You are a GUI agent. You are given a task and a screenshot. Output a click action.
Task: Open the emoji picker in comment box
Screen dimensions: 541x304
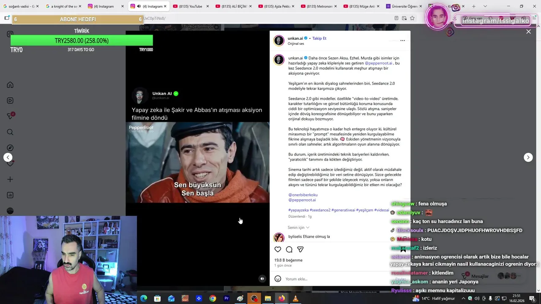point(278,279)
